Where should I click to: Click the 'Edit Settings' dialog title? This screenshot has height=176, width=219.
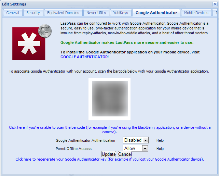(14, 4)
